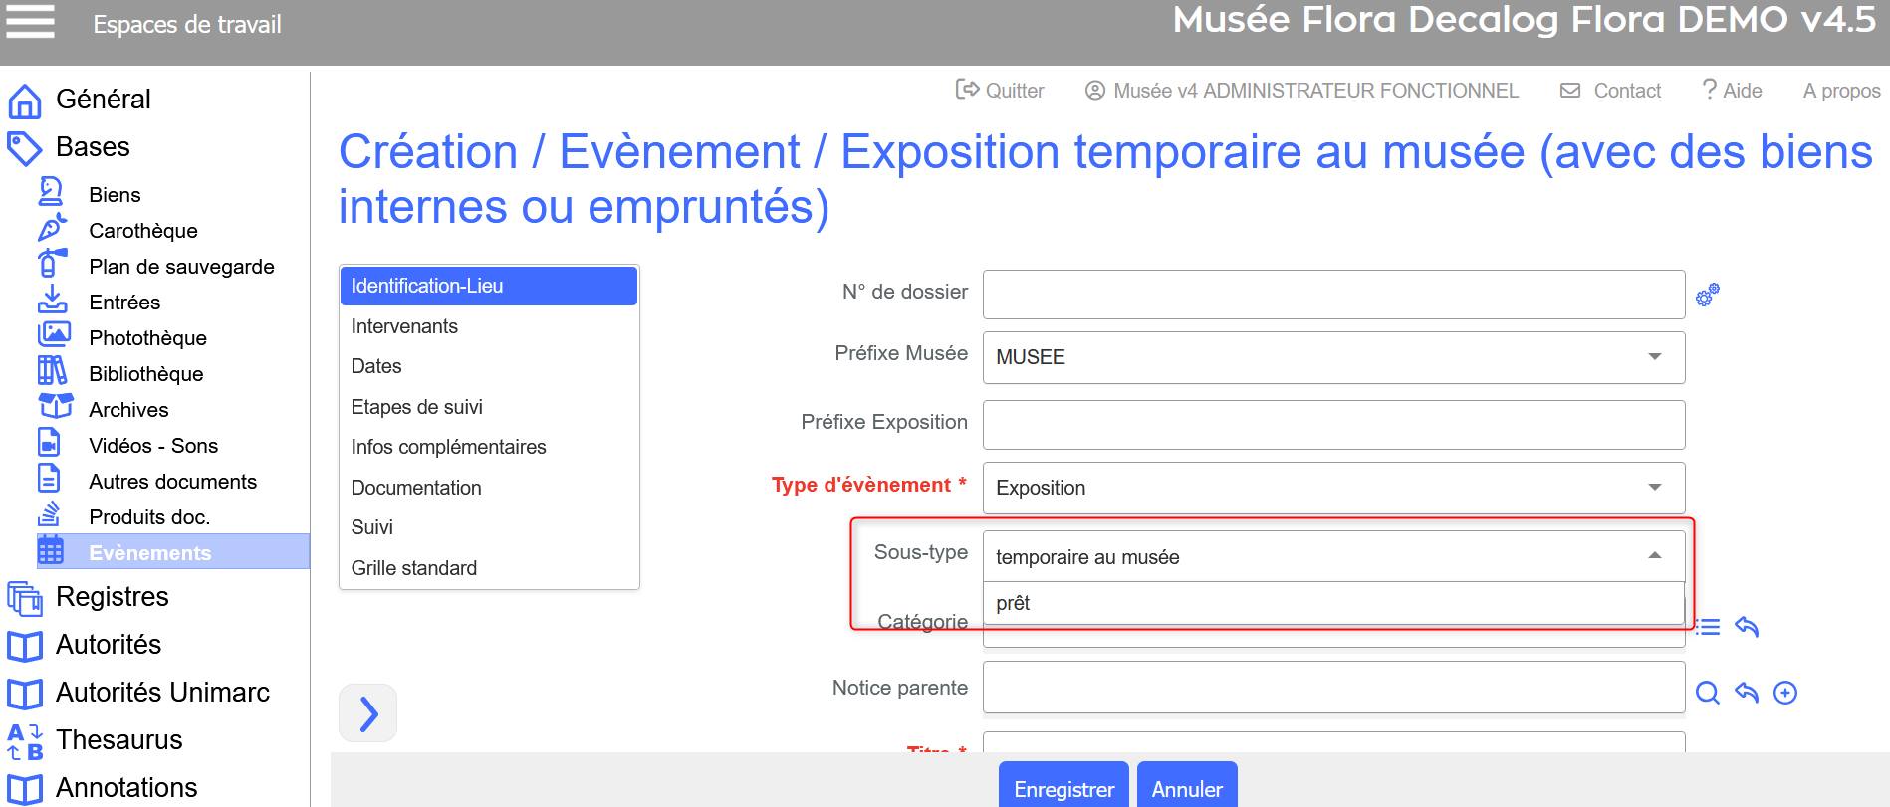The height and width of the screenshot is (807, 1890).
Task: Click the gears icon beside N° de dossier
Action: coord(1707,295)
